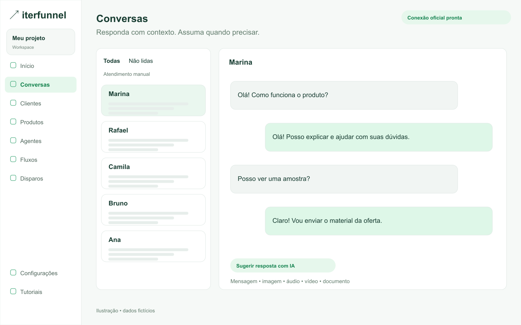Click the icon beside Configurações

13,273
